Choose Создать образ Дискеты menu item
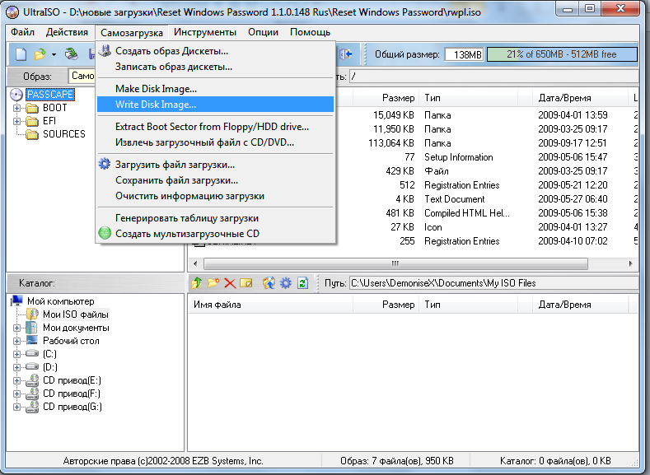Viewport: 650px width, 475px height. click(x=215, y=51)
